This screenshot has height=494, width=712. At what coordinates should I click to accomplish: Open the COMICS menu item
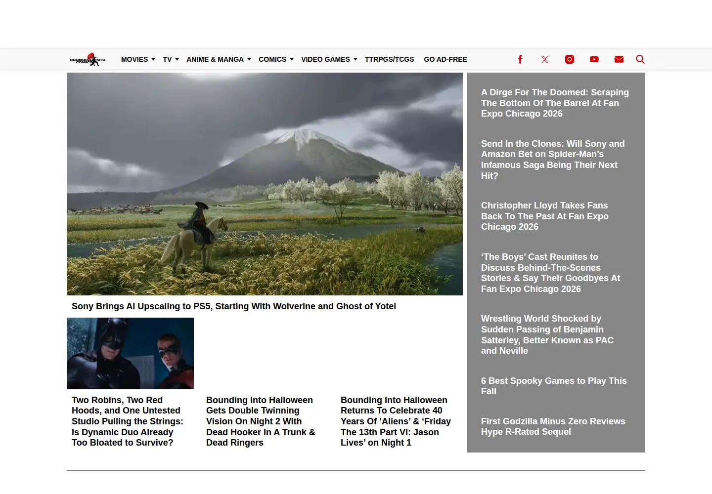pyautogui.click(x=272, y=59)
